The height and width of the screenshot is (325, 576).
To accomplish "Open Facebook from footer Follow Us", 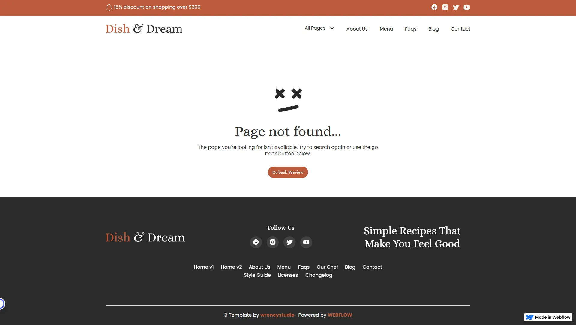I will pyautogui.click(x=256, y=242).
